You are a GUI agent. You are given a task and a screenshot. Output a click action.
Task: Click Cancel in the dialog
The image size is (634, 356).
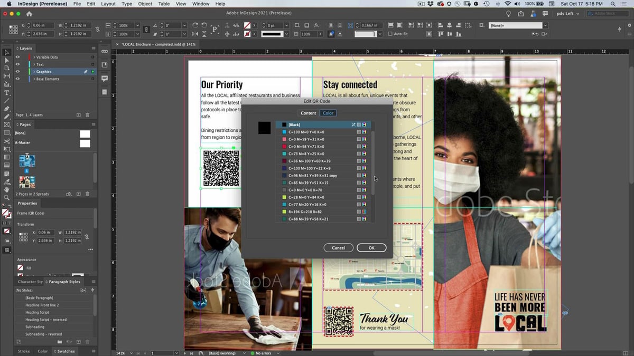pyautogui.click(x=338, y=248)
